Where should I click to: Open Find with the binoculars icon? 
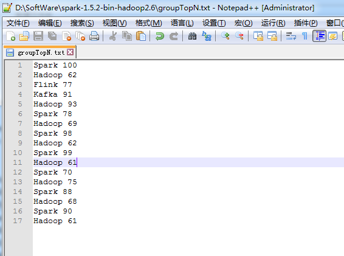coord(192,36)
